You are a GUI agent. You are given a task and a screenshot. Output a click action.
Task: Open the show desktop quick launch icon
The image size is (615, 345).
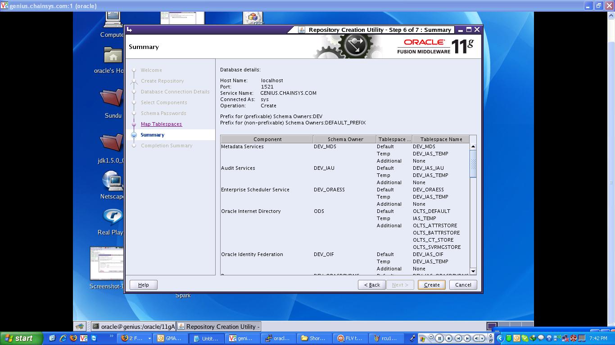[x=52, y=338]
